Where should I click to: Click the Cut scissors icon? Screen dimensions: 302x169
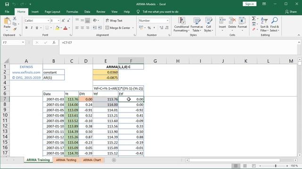click(15, 19)
